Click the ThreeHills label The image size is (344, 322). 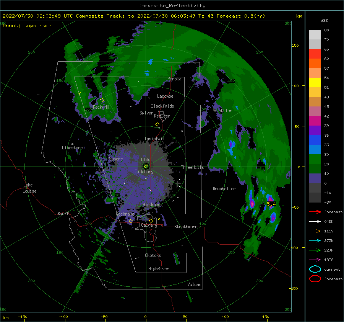click(192, 167)
